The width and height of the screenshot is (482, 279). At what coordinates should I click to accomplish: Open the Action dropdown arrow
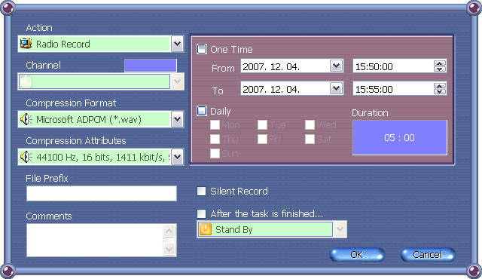pos(178,44)
